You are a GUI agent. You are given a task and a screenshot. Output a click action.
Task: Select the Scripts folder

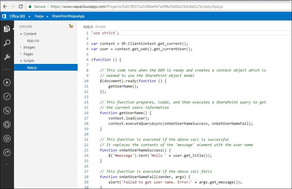pos(29,61)
